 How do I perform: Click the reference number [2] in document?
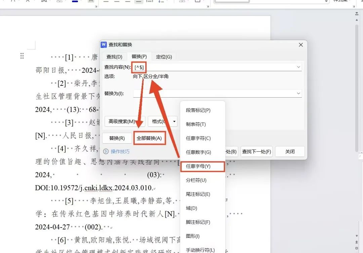(62, 83)
